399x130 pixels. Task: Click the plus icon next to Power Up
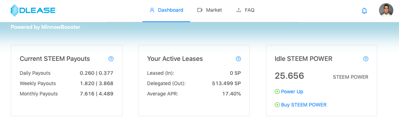click(x=277, y=92)
